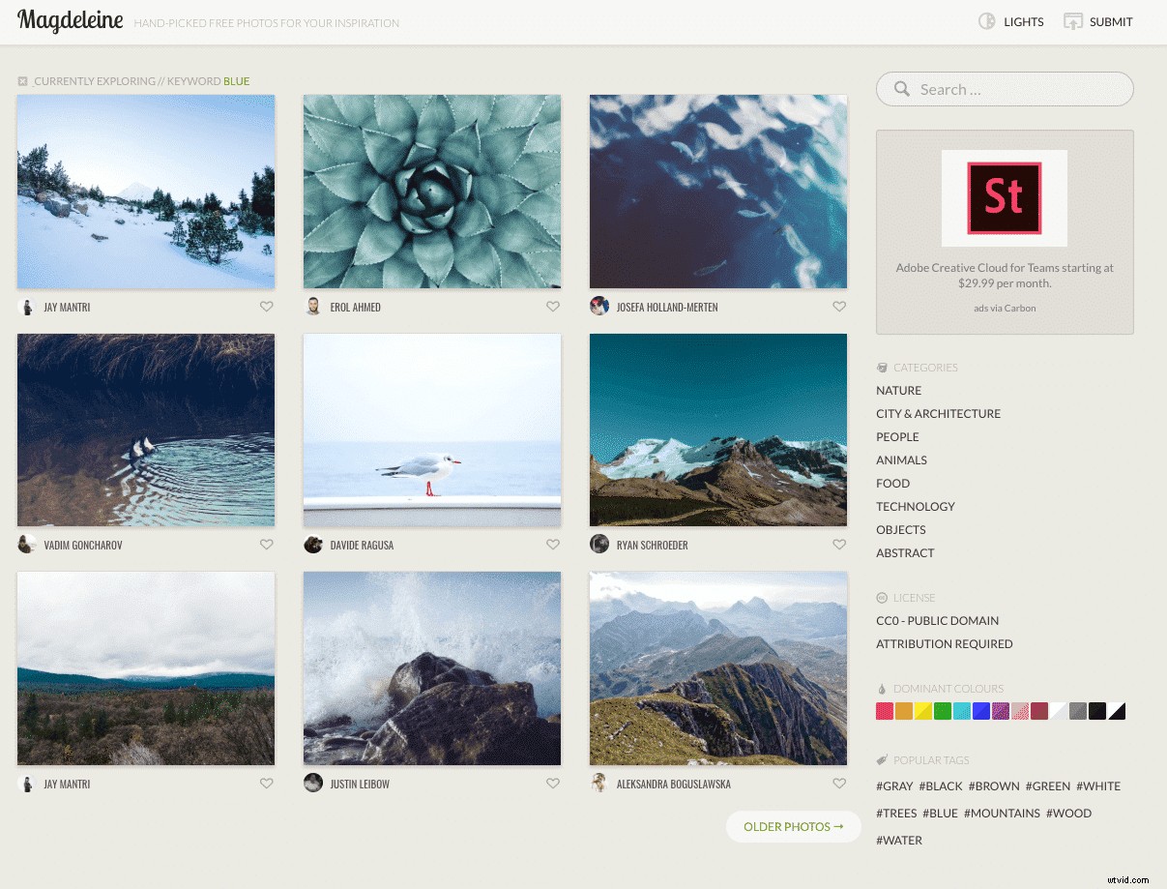Open the #MOUNTAINS popular tag

(x=1002, y=813)
